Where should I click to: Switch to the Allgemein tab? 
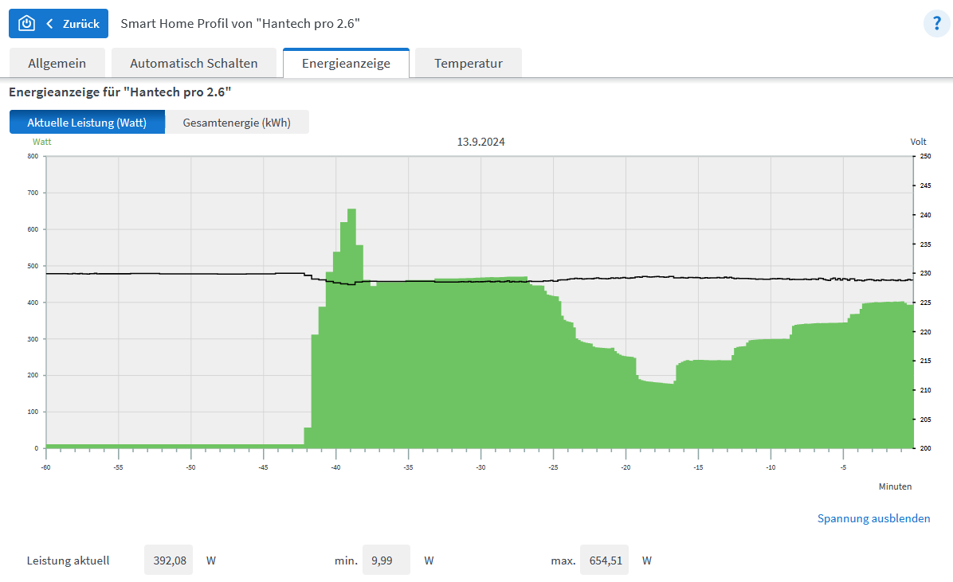[x=57, y=64]
